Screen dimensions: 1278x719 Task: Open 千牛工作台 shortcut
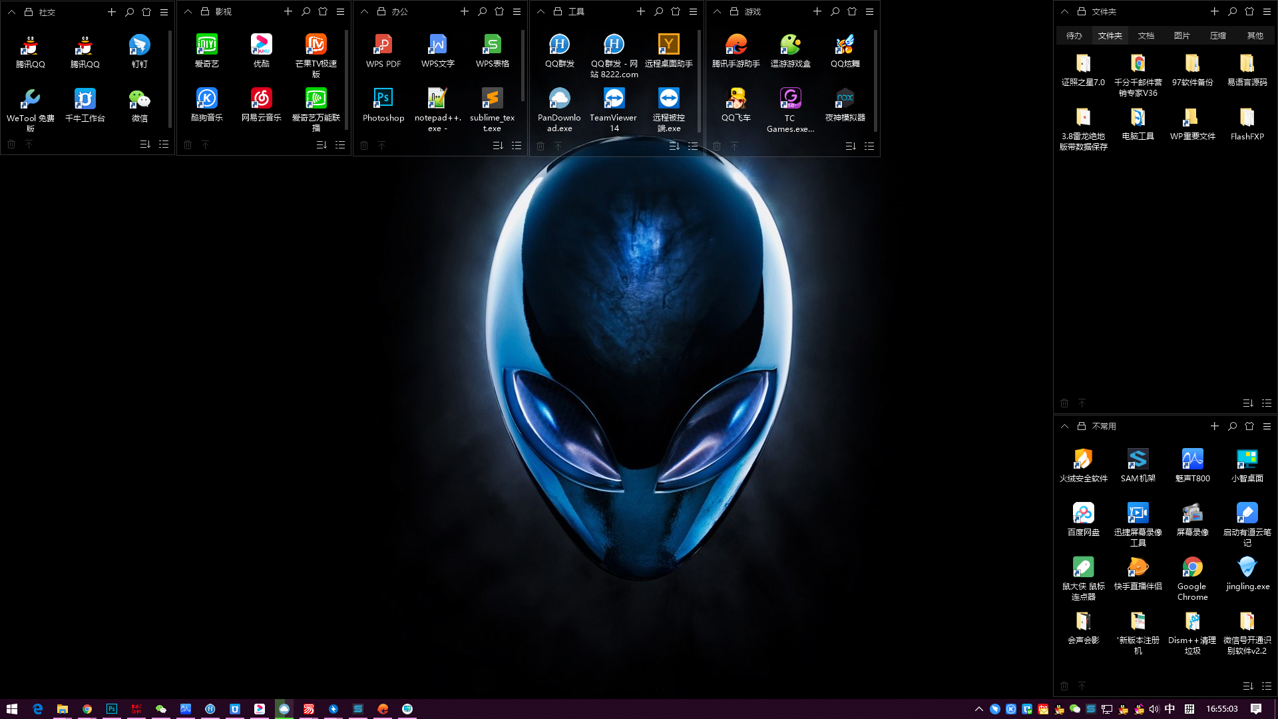(85, 105)
